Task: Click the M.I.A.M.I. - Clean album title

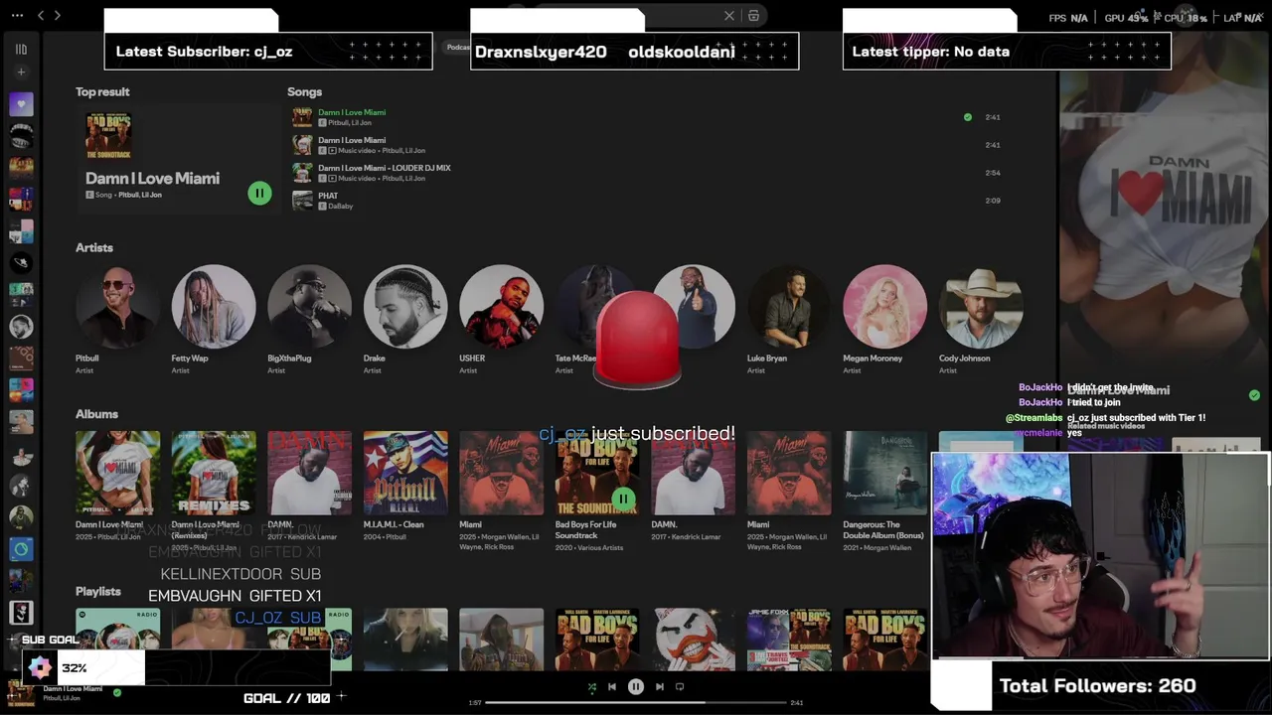Action: [394, 524]
